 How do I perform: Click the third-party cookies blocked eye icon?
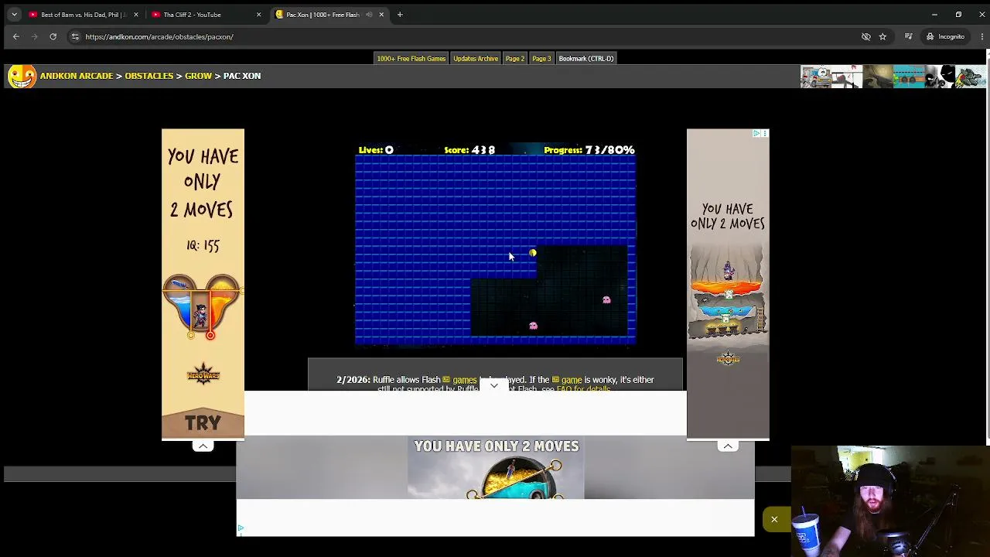click(866, 36)
